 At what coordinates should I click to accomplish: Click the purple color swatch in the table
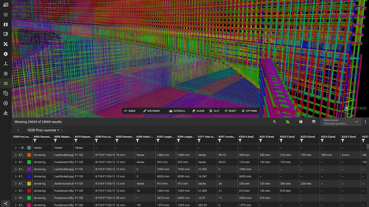coord(29,169)
